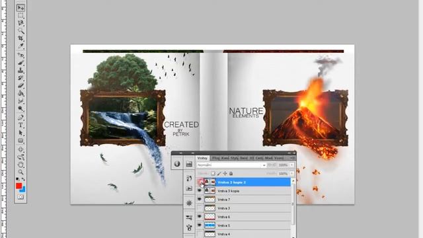Open the layer opacity 100% arrow
423x238 pixels.
coord(292,165)
